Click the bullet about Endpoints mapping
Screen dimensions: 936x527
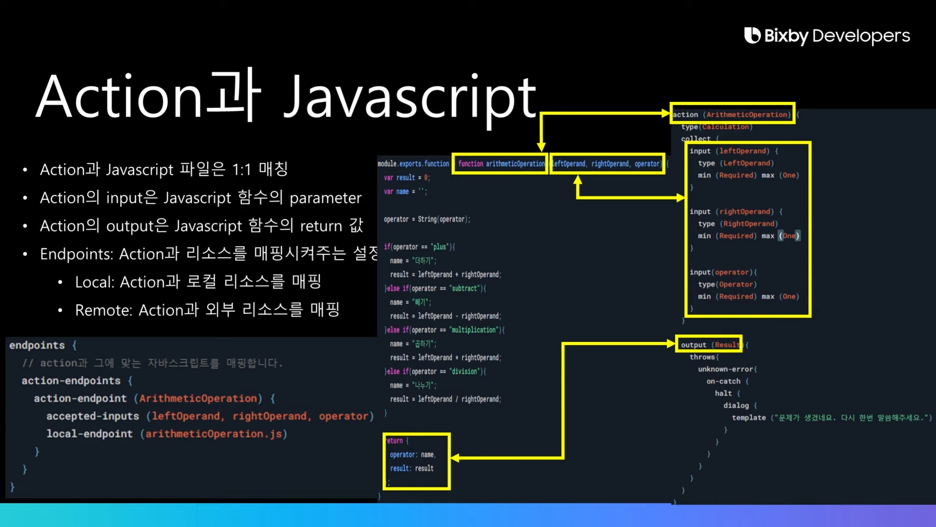click(208, 254)
